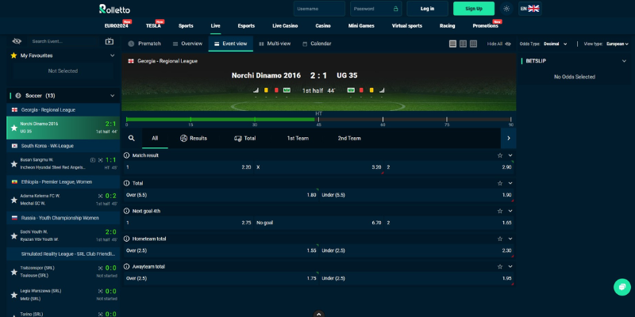The width and height of the screenshot is (635, 317).
Task: Select three-column layout icon
Action: pos(473,44)
